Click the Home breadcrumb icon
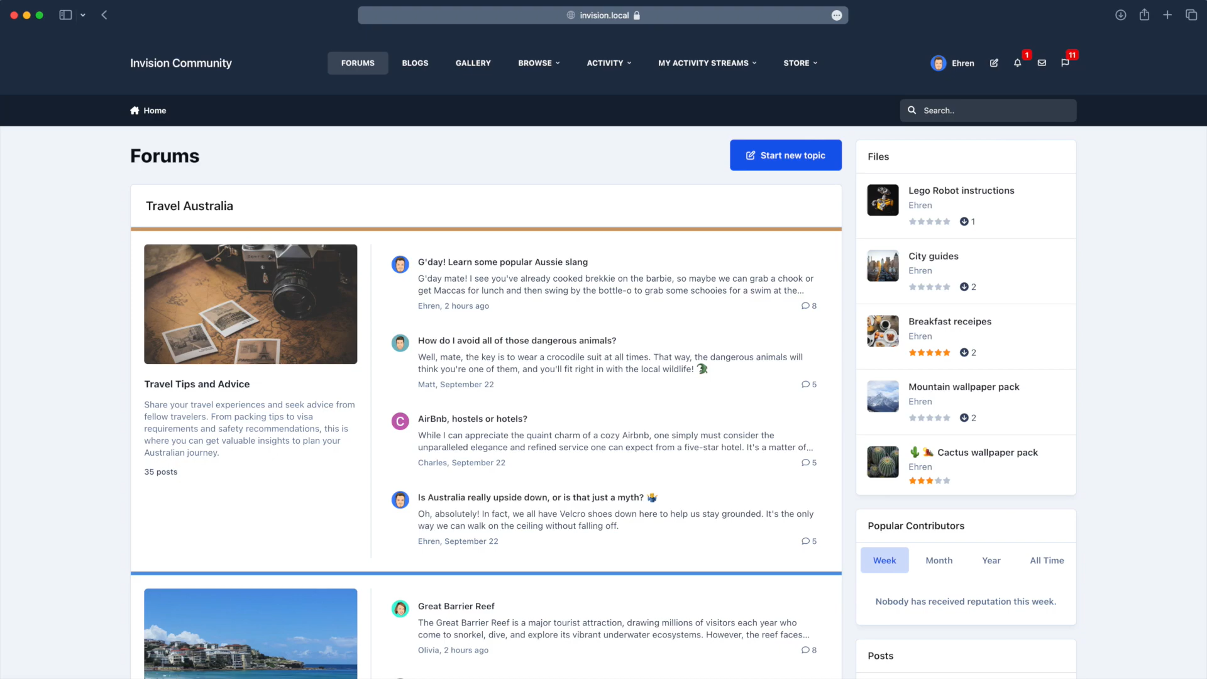This screenshot has width=1207, height=679. [135, 111]
